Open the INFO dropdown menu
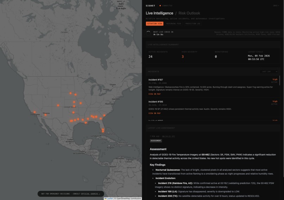 [x=276, y=6]
